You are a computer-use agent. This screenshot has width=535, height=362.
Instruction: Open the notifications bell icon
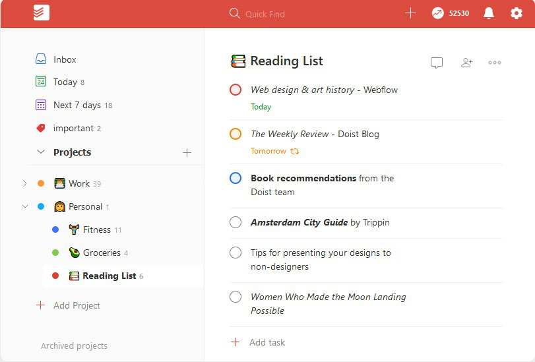pos(489,13)
